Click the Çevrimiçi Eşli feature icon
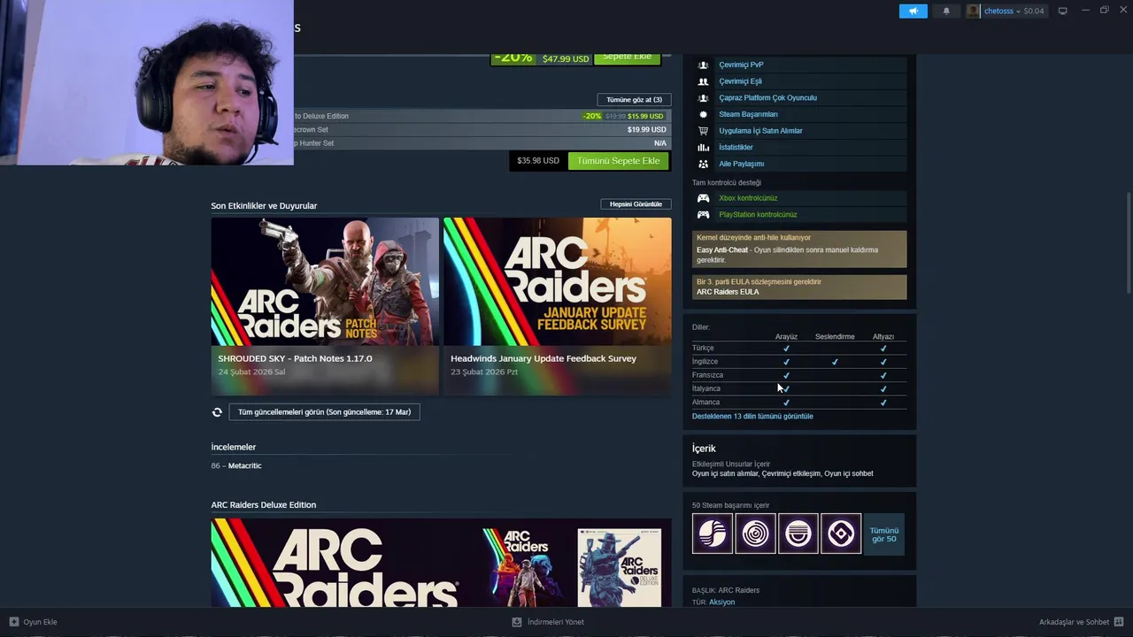This screenshot has width=1133, height=637. point(704,81)
